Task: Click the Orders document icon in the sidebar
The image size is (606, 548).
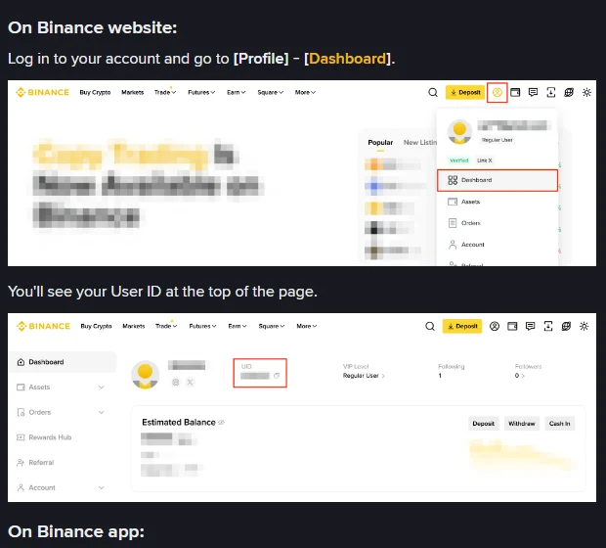Action: 21,412
